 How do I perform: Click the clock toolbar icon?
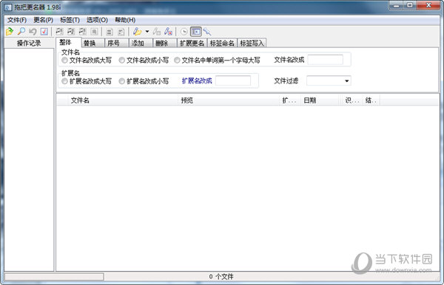coord(184,32)
